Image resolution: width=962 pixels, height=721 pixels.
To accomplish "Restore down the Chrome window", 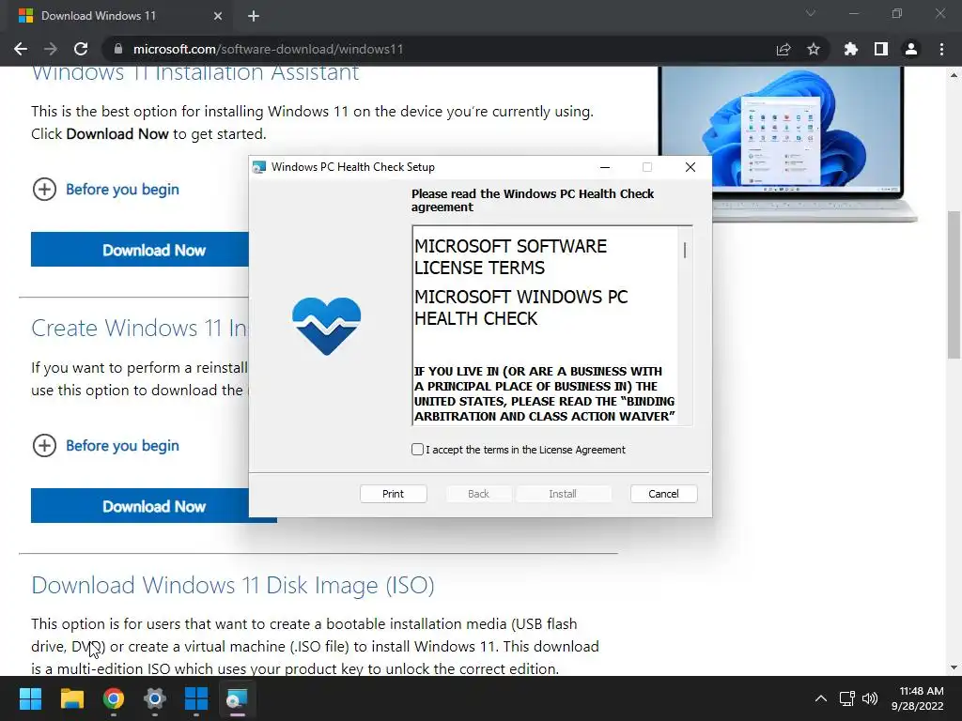I will [x=897, y=13].
